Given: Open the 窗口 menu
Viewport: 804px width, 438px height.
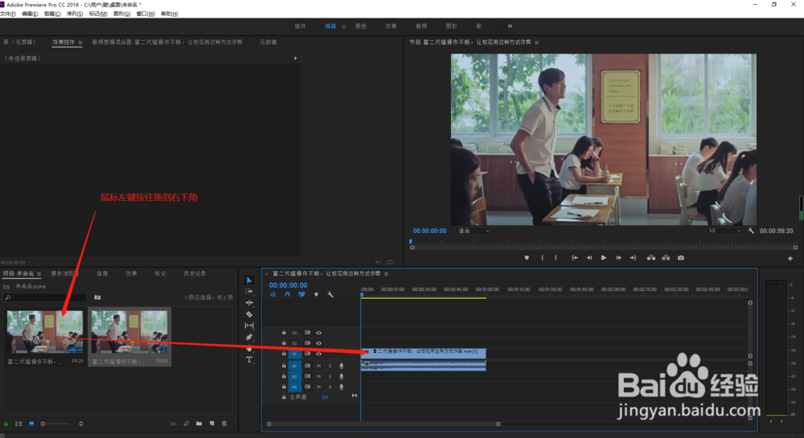Looking at the screenshot, I should pos(146,14).
